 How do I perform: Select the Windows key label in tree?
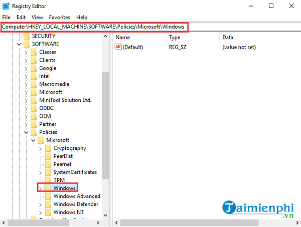(64, 188)
